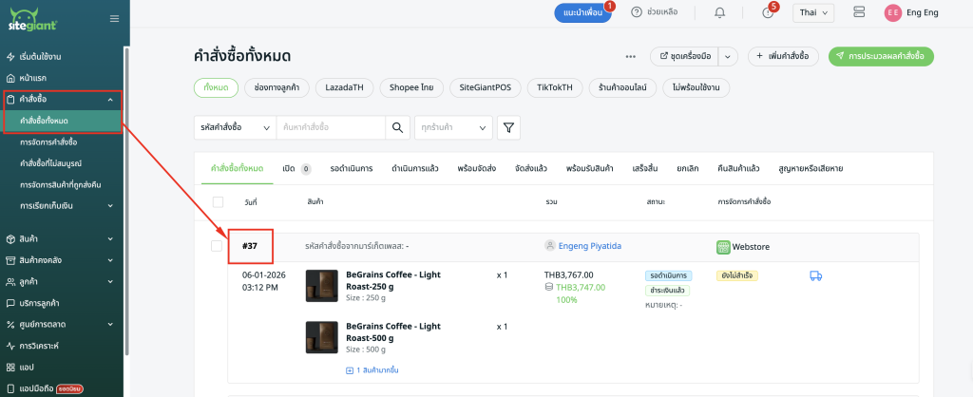973x397 pixels.
Task: Tick the select-all checkbox in table header
Action: [218, 202]
